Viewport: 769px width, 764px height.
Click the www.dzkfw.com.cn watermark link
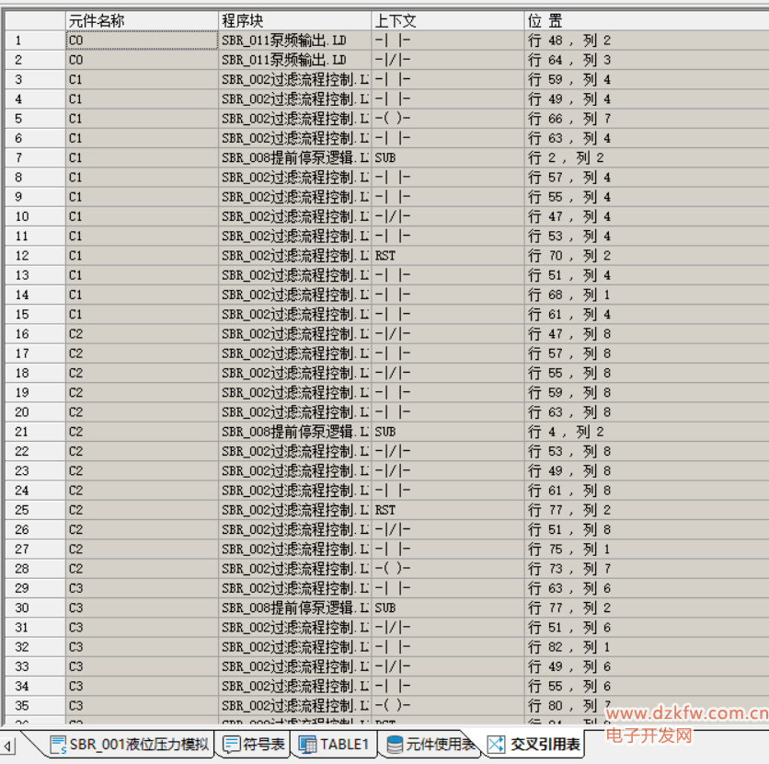687,713
